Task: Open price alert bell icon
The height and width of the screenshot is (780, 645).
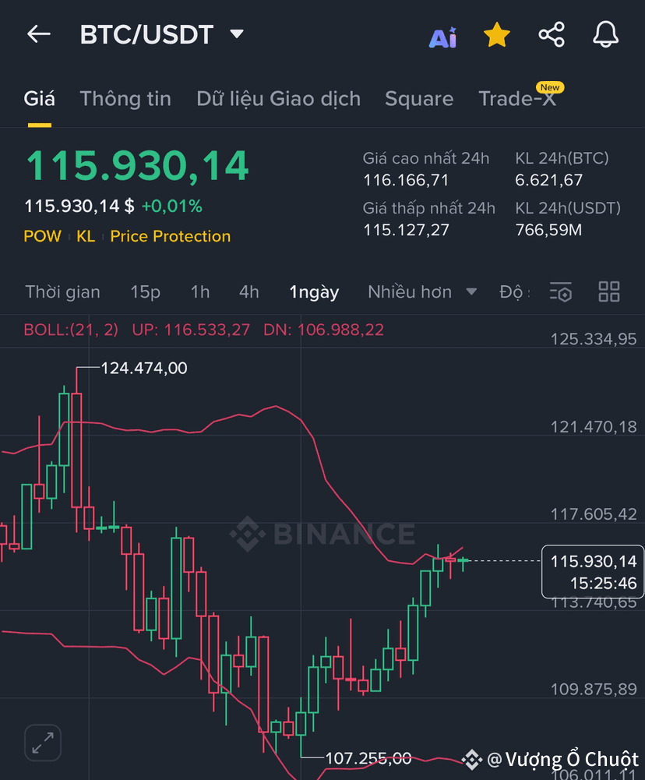Action: point(606,34)
